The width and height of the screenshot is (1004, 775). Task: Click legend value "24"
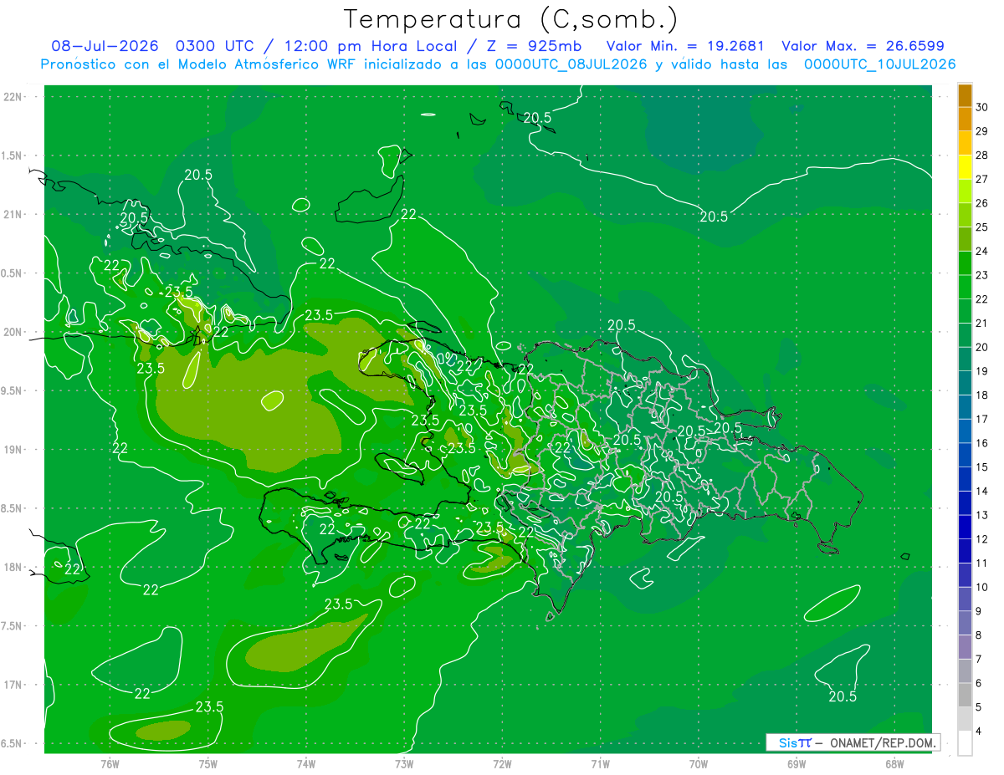pos(982,252)
